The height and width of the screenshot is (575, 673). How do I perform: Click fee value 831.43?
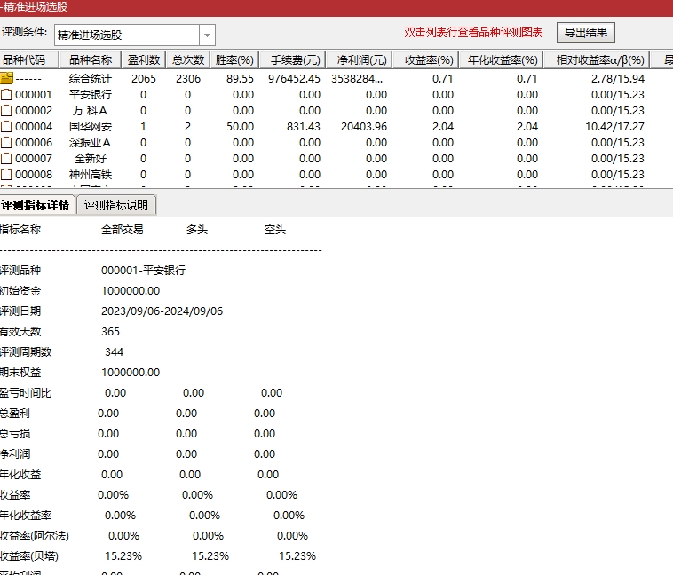click(x=304, y=127)
